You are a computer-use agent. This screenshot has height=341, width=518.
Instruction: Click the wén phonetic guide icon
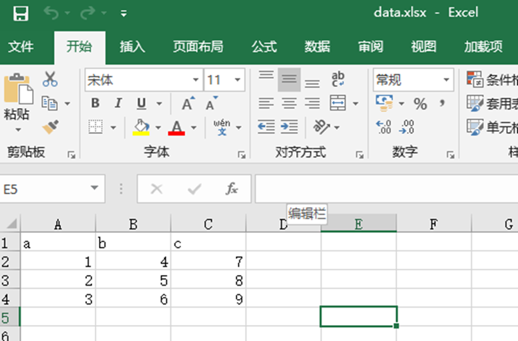click(222, 127)
